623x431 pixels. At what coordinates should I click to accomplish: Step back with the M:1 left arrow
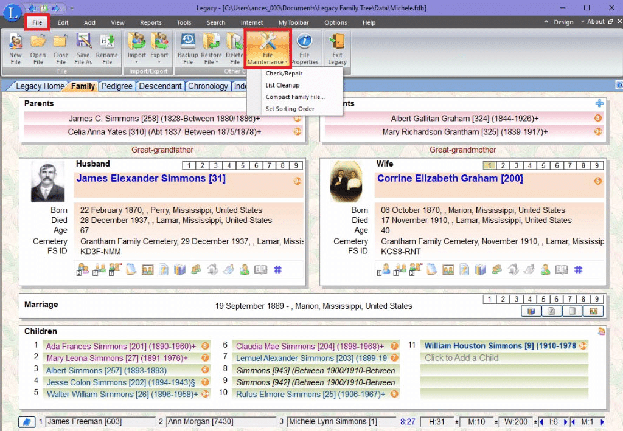point(573,422)
